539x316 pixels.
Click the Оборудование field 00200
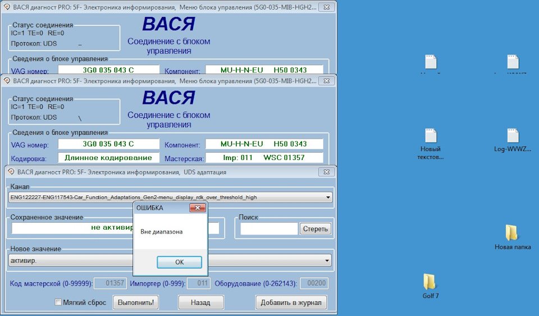[314, 283]
